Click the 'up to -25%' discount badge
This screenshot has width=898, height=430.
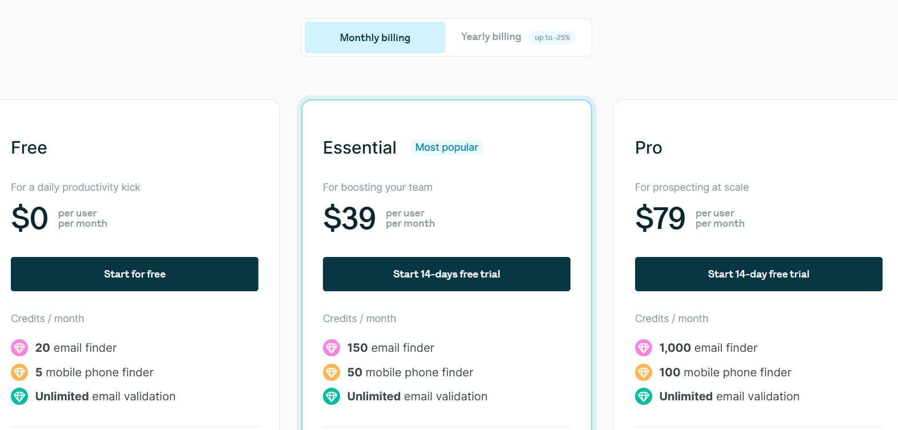[552, 38]
